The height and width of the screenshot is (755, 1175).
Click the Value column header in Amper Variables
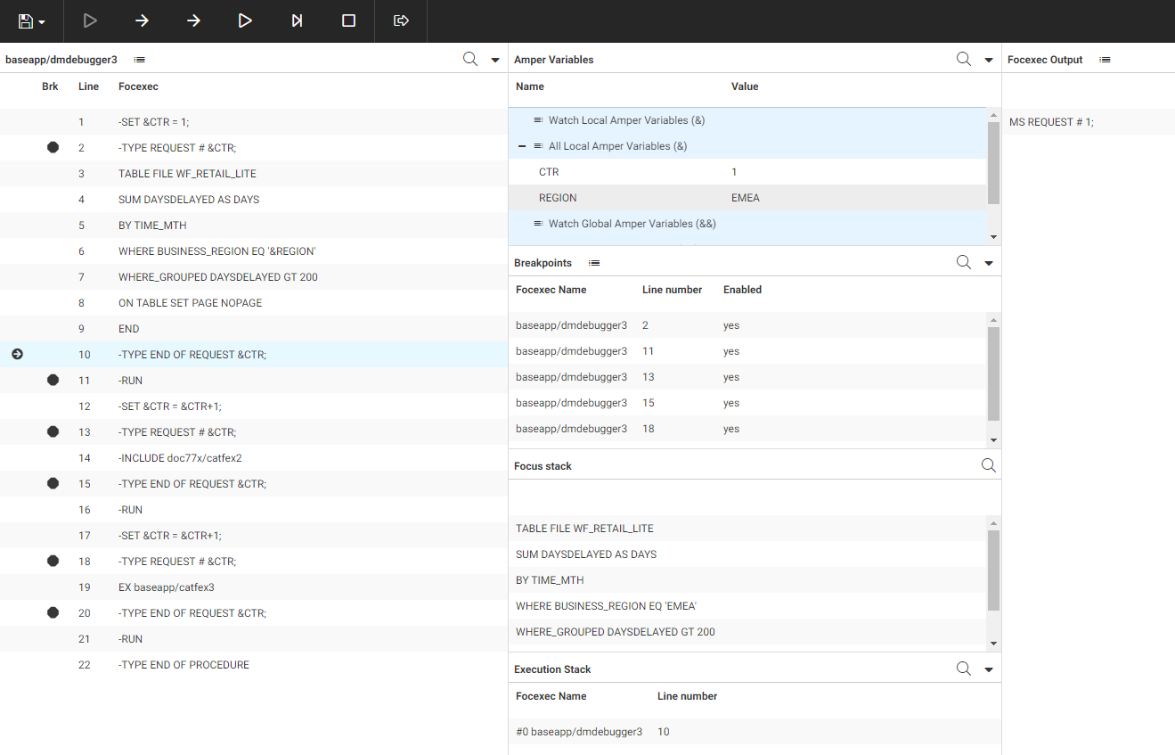[745, 86]
